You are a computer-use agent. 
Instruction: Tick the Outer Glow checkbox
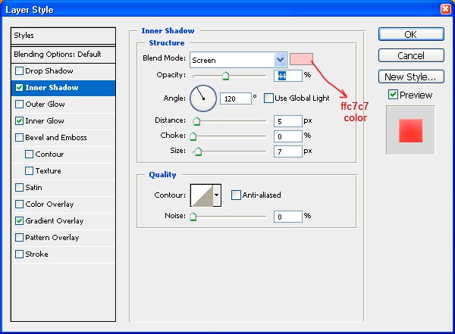[x=19, y=104]
